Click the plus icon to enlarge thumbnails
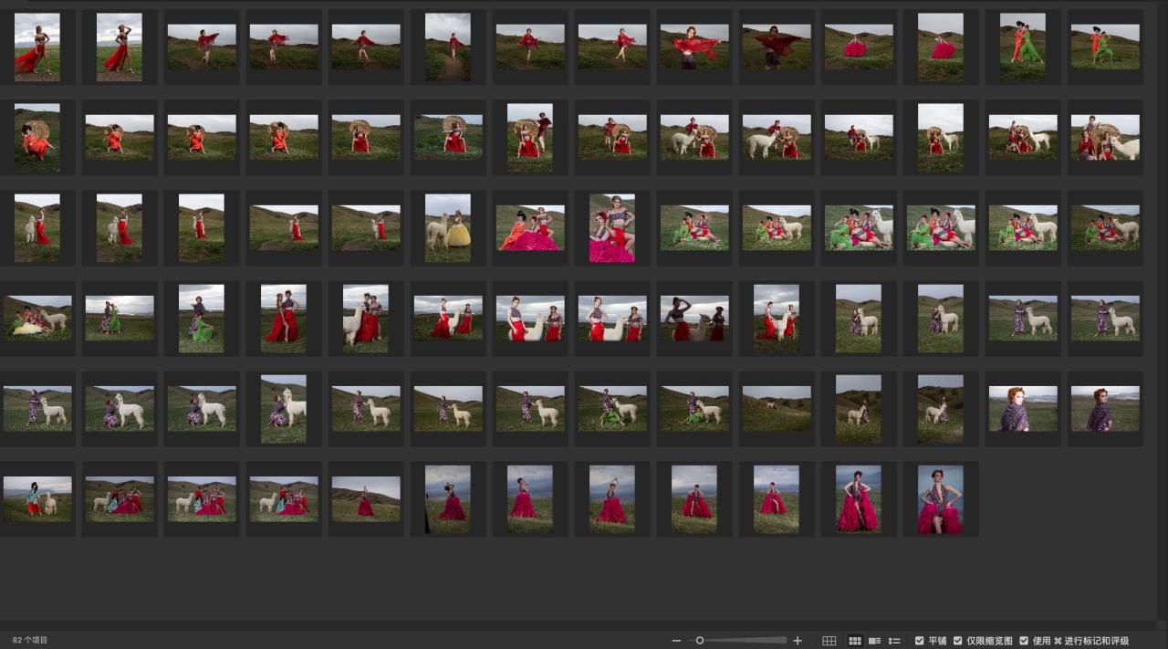1168x649 pixels. click(x=798, y=641)
